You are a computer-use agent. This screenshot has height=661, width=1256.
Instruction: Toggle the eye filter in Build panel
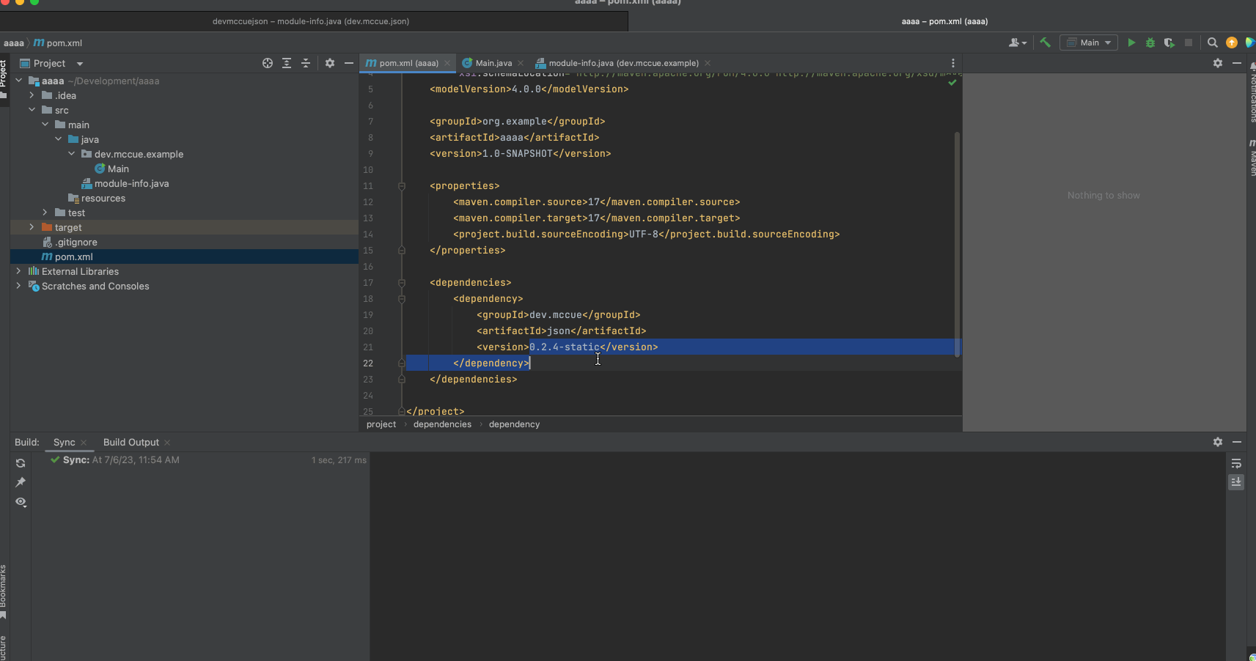pos(21,502)
